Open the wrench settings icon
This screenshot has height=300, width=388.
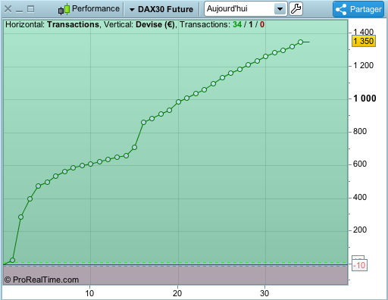[296, 9]
